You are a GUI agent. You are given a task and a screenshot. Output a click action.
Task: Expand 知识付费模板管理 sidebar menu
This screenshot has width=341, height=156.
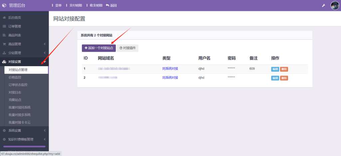point(24,139)
